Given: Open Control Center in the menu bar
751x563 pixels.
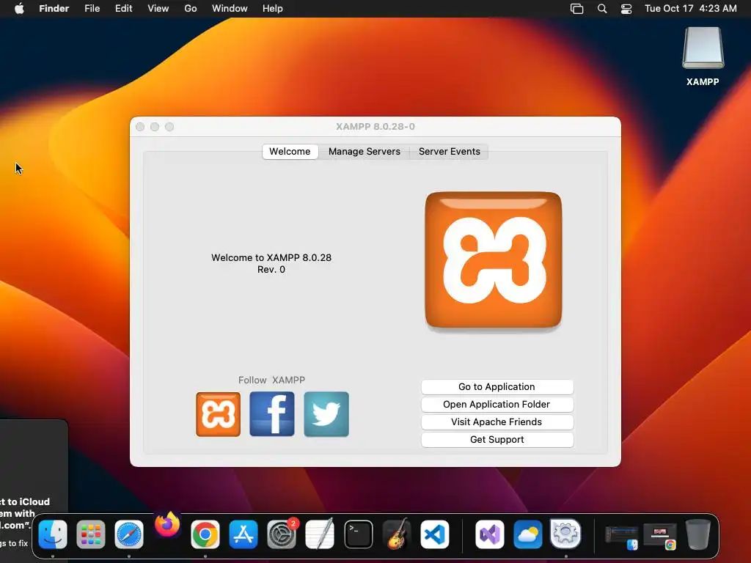Looking at the screenshot, I should pos(626,9).
